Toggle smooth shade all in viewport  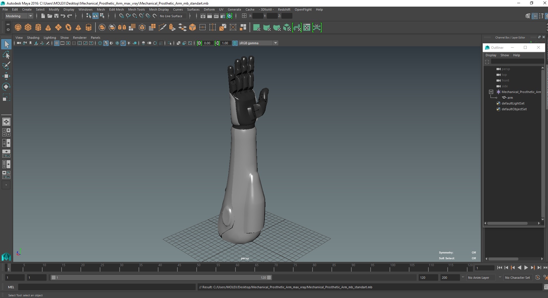click(x=106, y=43)
